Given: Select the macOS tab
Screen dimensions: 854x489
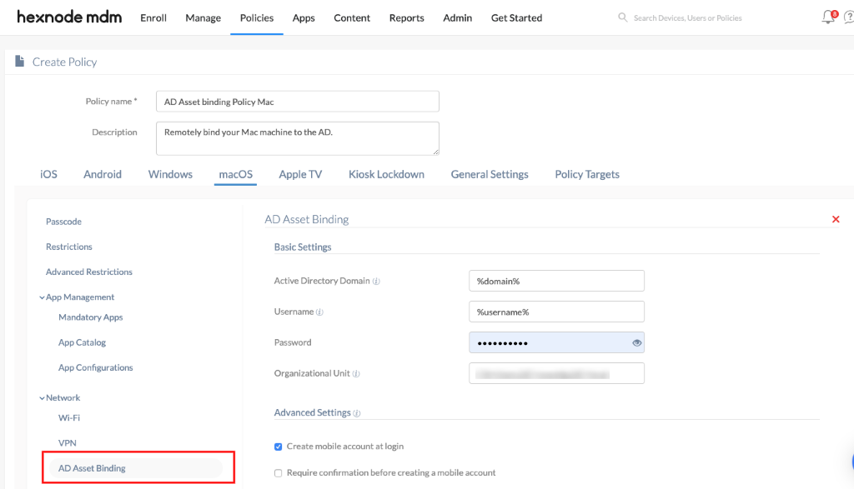Looking at the screenshot, I should point(236,174).
